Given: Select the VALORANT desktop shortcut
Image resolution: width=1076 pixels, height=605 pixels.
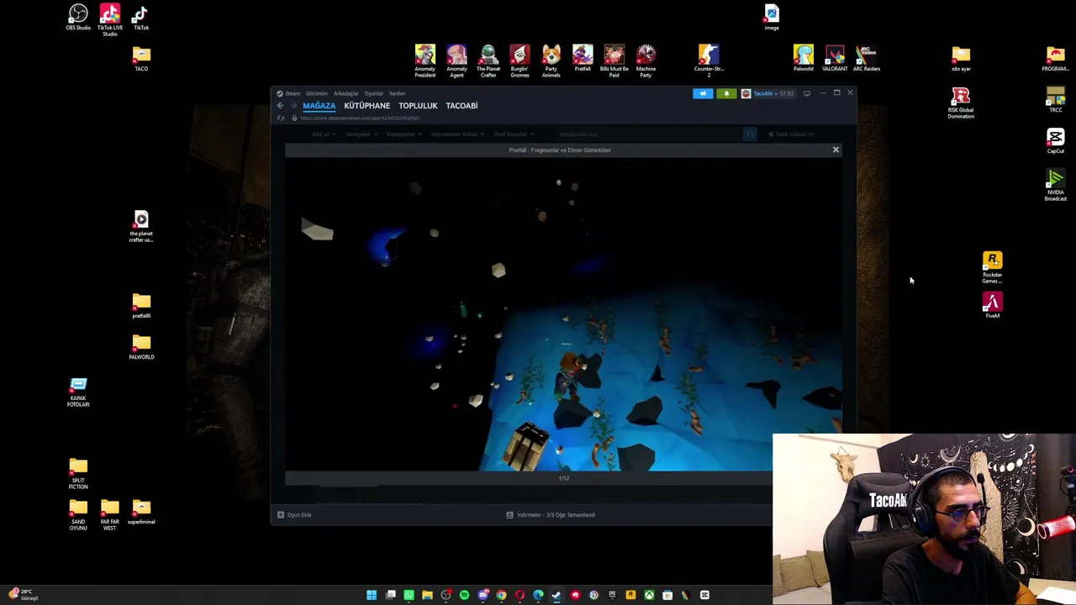Looking at the screenshot, I should [x=835, y=59].
